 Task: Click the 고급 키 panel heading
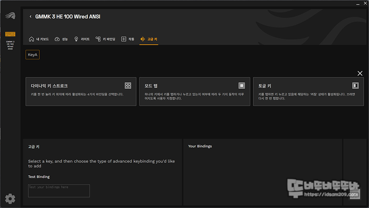click(34, 147)
